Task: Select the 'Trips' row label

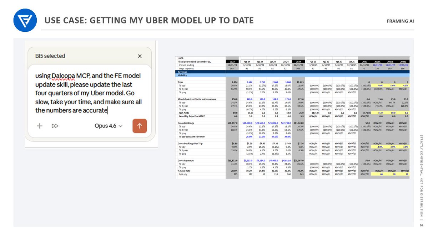Action: 180,82
